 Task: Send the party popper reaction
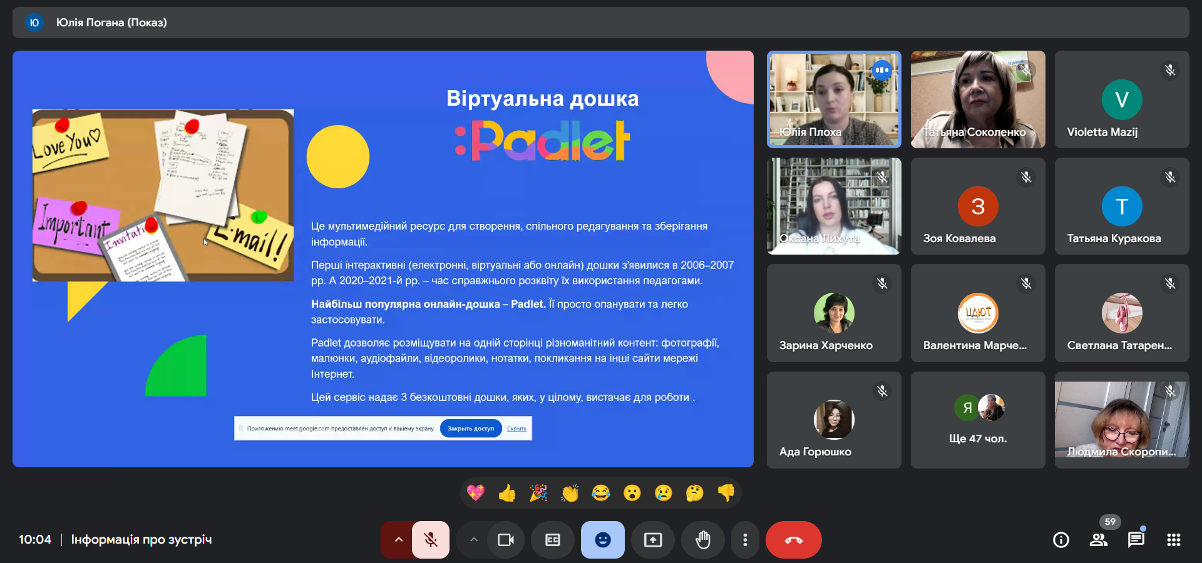pyautogui.click(x=538, y=493)
